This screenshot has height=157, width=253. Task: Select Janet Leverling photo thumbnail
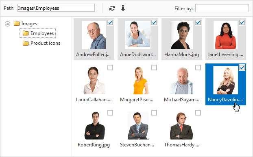[x=225, y=35]
